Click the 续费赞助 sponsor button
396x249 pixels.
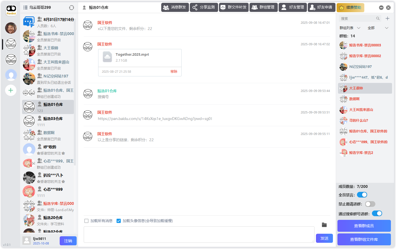pyautogui.click(x=350, y=8)
